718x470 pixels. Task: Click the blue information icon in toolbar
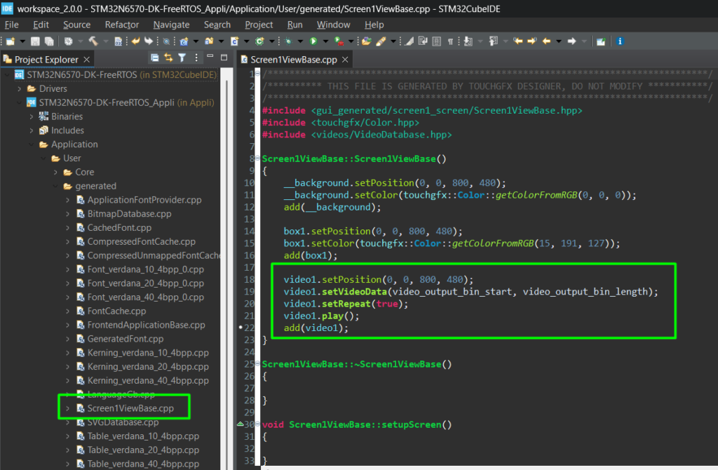tap(620, 41)
